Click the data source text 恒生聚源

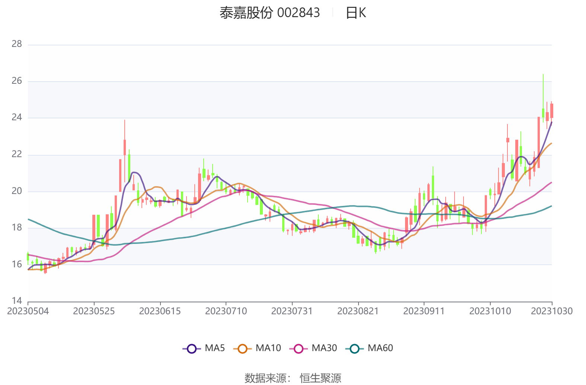pos(321,378)
